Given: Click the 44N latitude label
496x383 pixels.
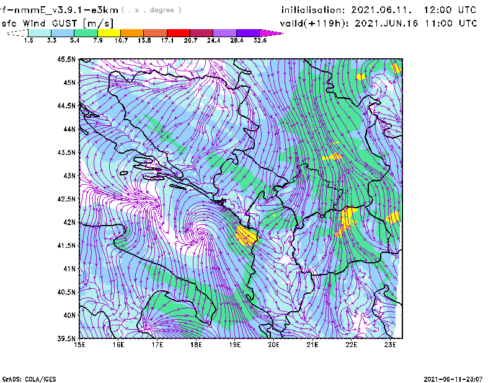Looking at the screenshot, I should [69, 129].
